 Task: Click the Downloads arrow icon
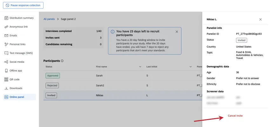coord(6,88)
